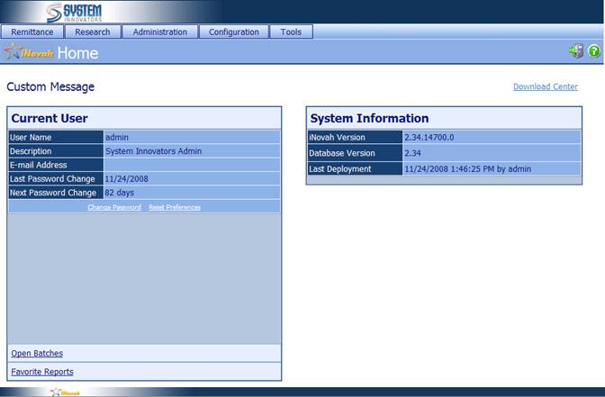Open the Remittance menu

(32, 32)
